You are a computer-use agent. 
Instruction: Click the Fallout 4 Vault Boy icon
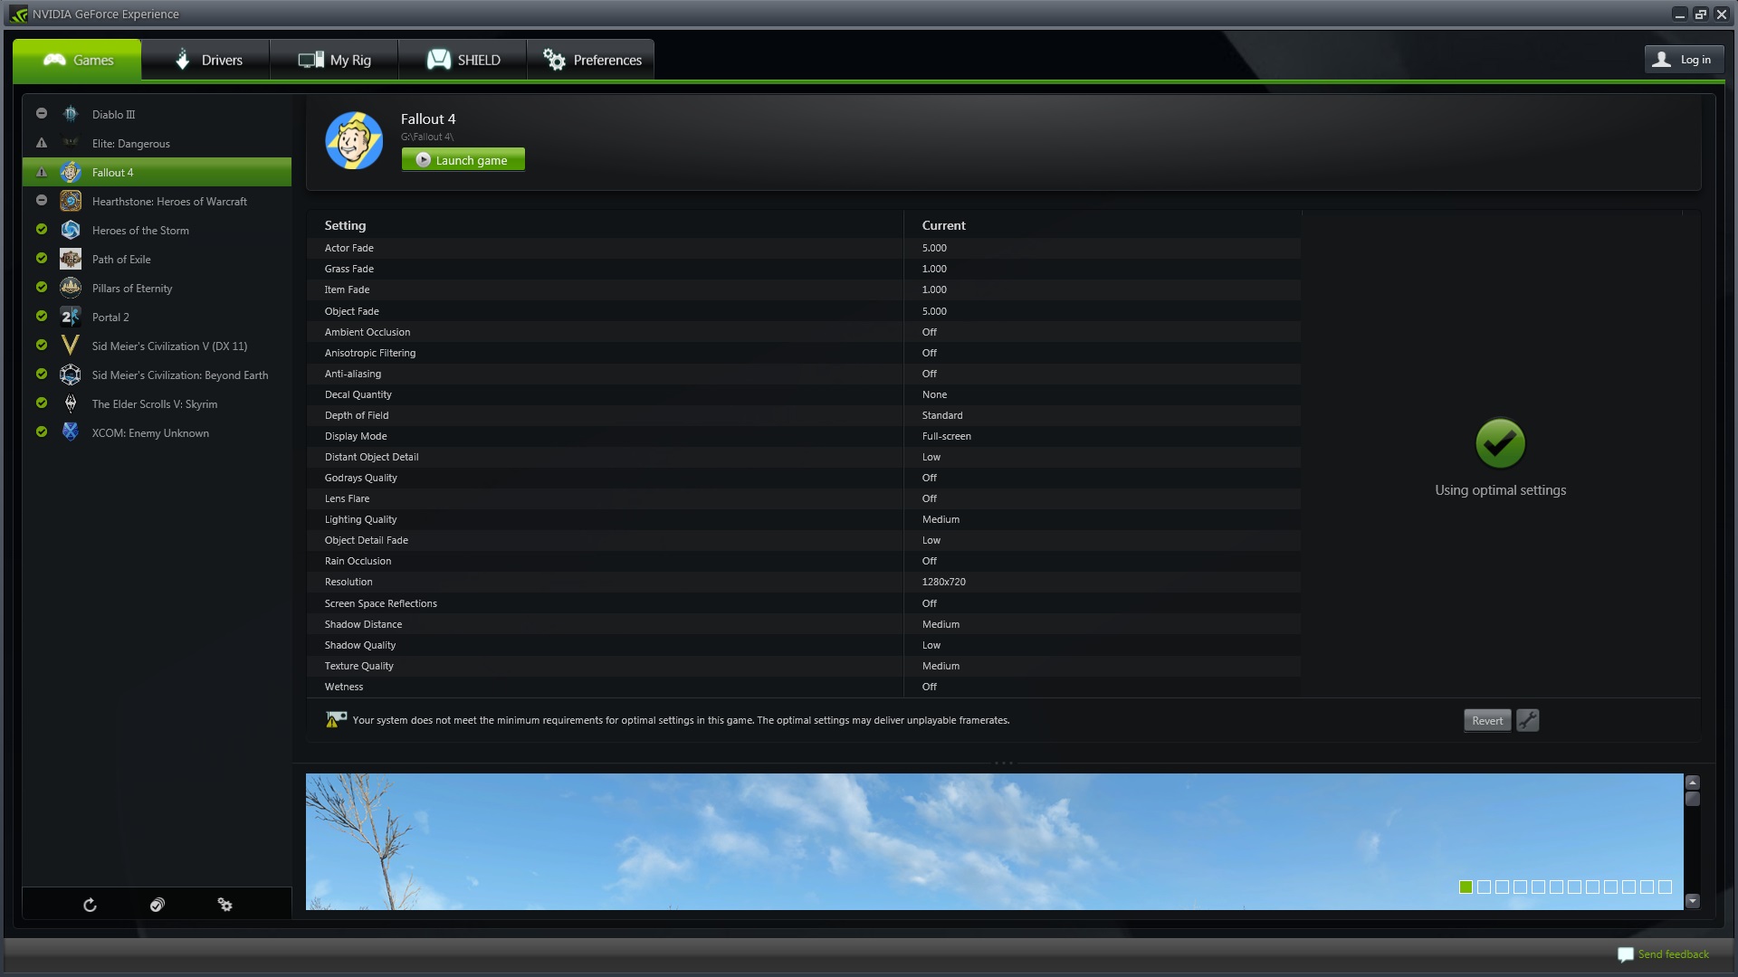point(354,140)
